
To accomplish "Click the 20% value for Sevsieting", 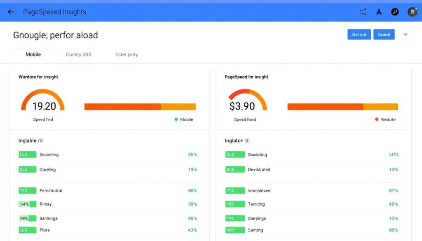I will [192, 154].
